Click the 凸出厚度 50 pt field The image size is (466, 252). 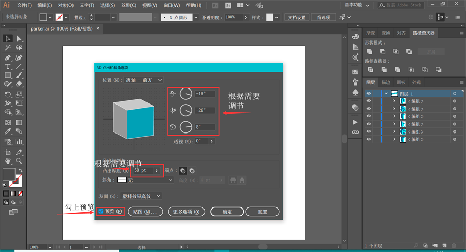point(143,171)
